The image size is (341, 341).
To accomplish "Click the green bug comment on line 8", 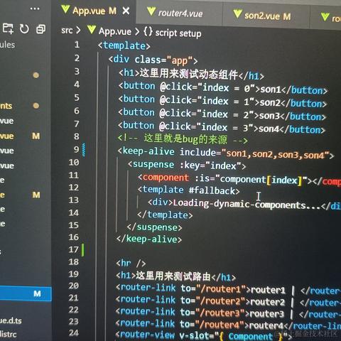I will [183, 139].
